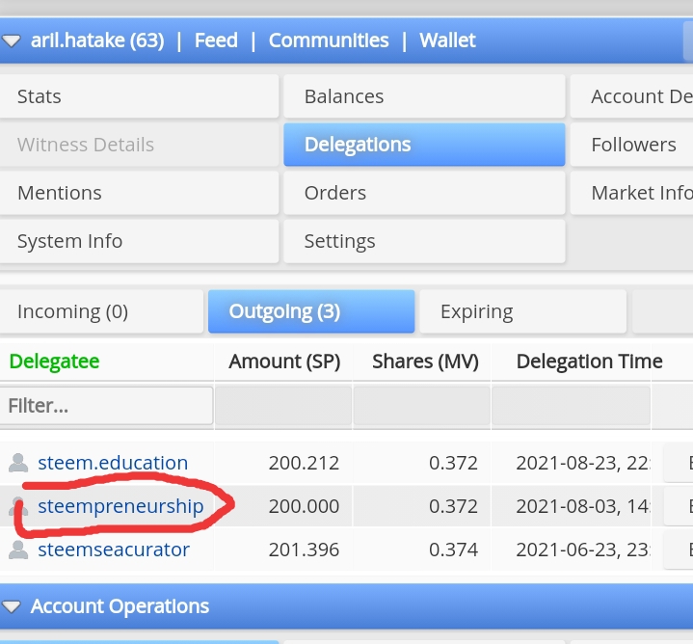
Task: Collapse the Account Operations section arrow
Action: click(11, 606)
